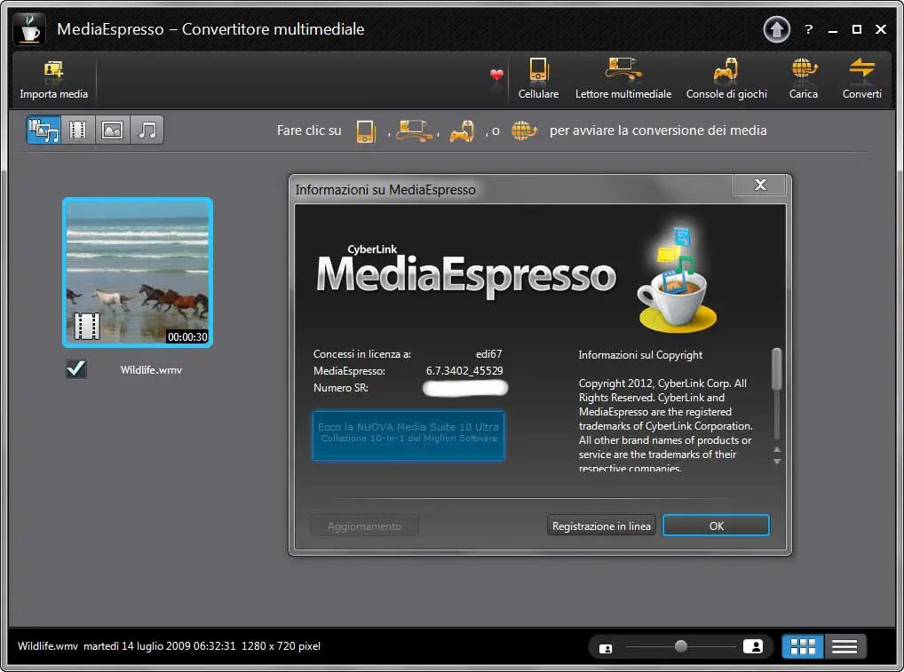Viewport: 904px width, 672px height.
Task: Click the copyright text scrollbar thumb
Action: [777, 369]
